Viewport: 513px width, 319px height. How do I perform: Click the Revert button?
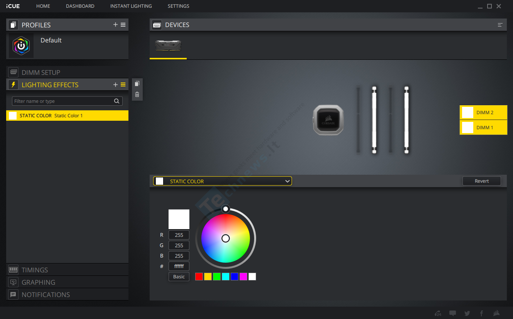[x=482, y=181]
